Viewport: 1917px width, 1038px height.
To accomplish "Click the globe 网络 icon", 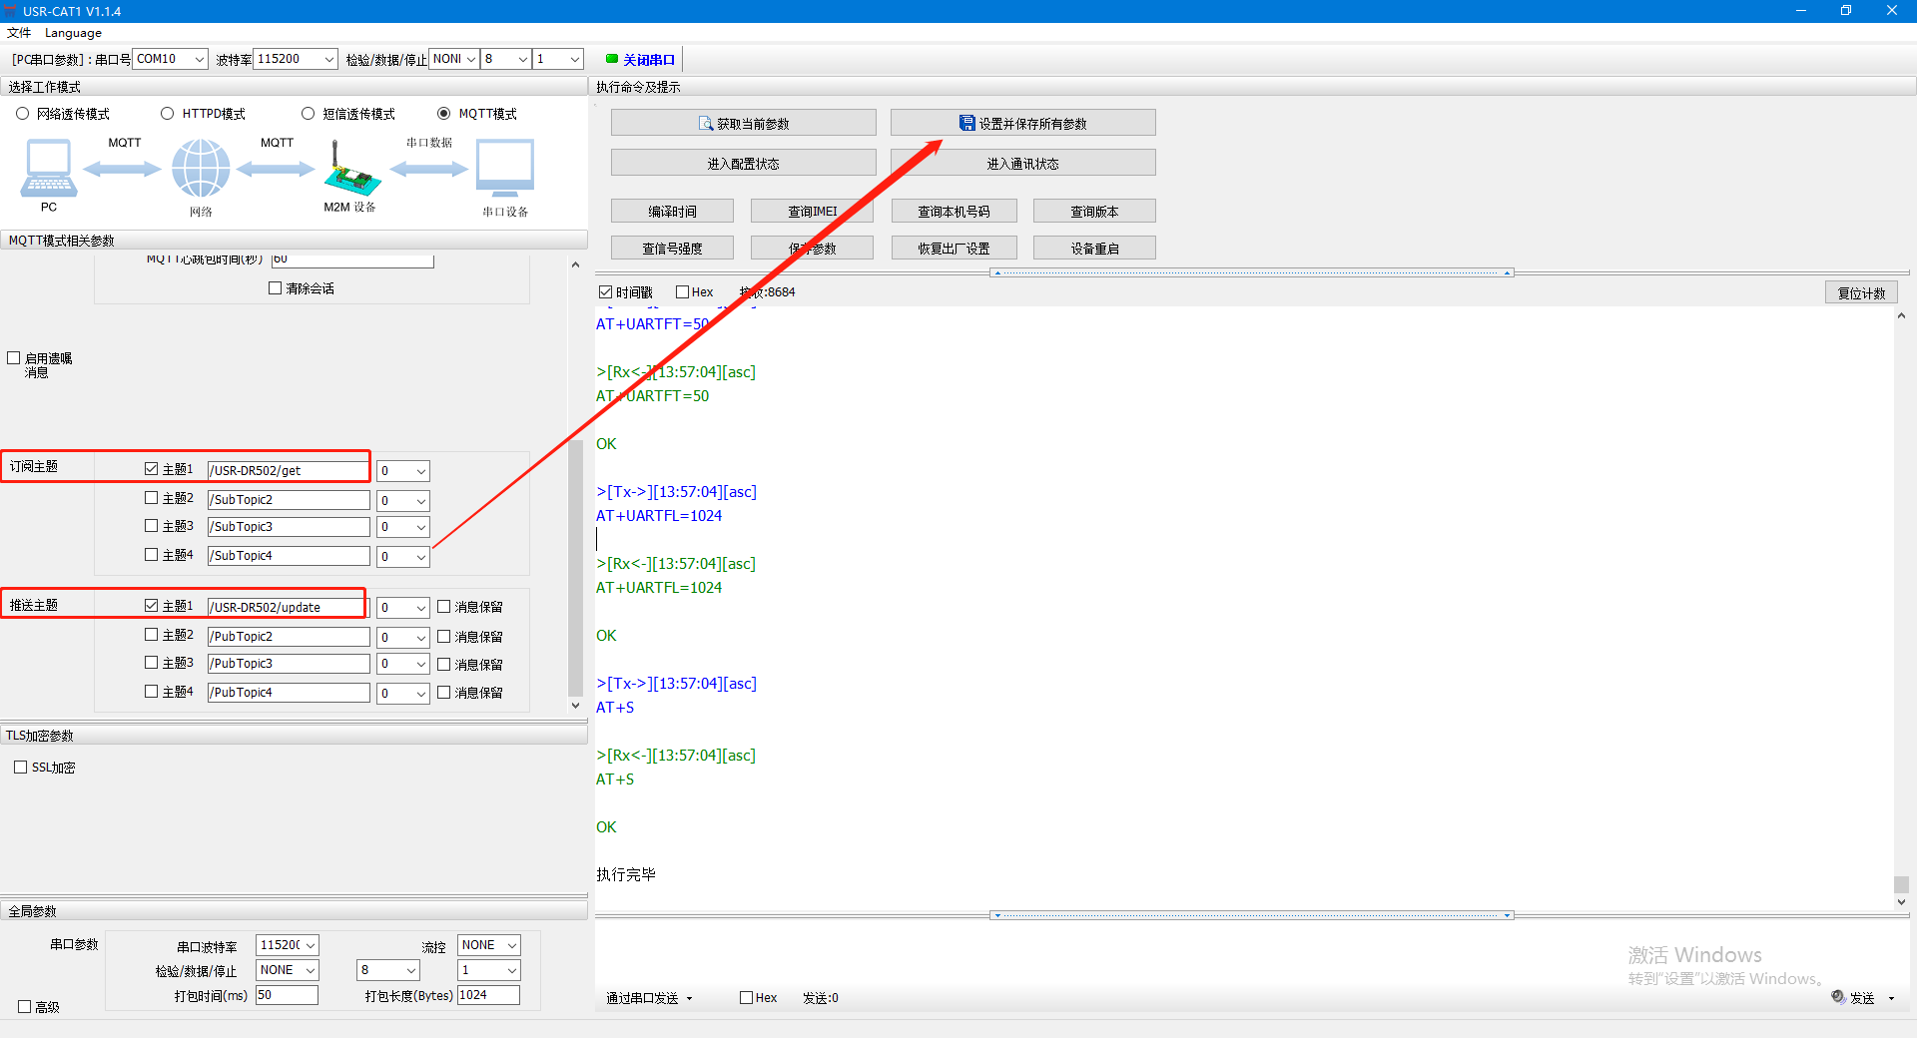I will 201,168.
